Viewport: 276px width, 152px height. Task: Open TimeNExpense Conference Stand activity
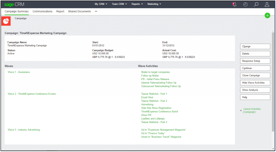160,111
